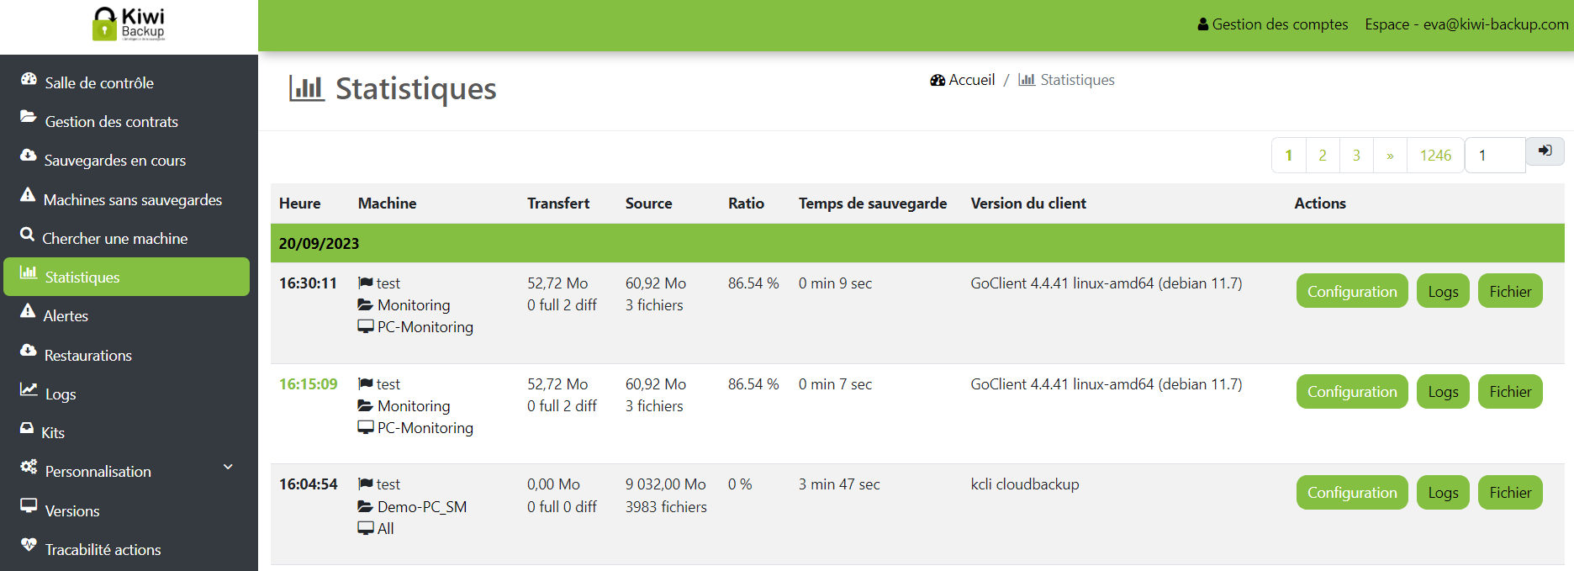The image size is (1574, 571).
Task: Select pagination page 1
Action: [x=1289, y=155]
